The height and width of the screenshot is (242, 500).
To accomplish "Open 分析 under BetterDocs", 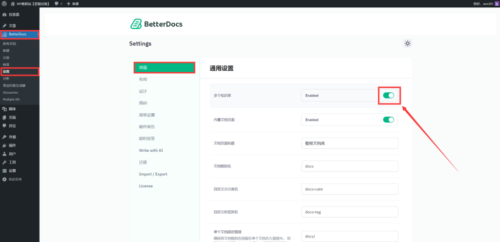I will [6, 79].
